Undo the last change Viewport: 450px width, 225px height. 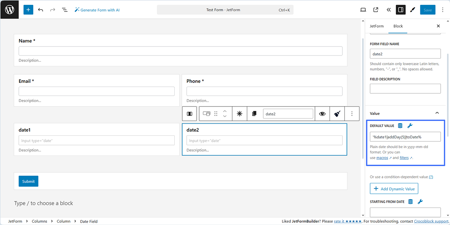(x=40, y=10)
